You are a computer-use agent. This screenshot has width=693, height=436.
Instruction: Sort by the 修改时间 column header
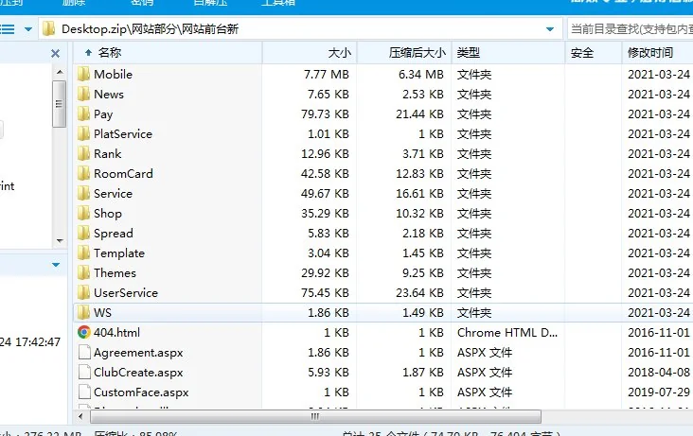coord(658,53)
